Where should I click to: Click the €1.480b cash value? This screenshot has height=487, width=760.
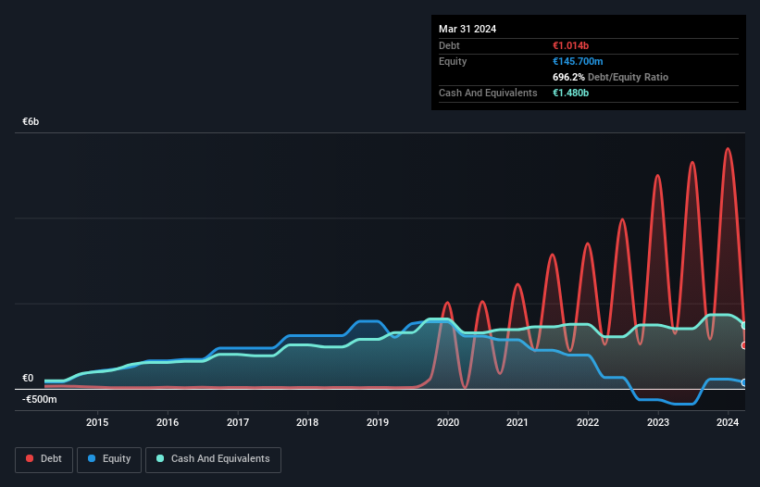(570, 93)
